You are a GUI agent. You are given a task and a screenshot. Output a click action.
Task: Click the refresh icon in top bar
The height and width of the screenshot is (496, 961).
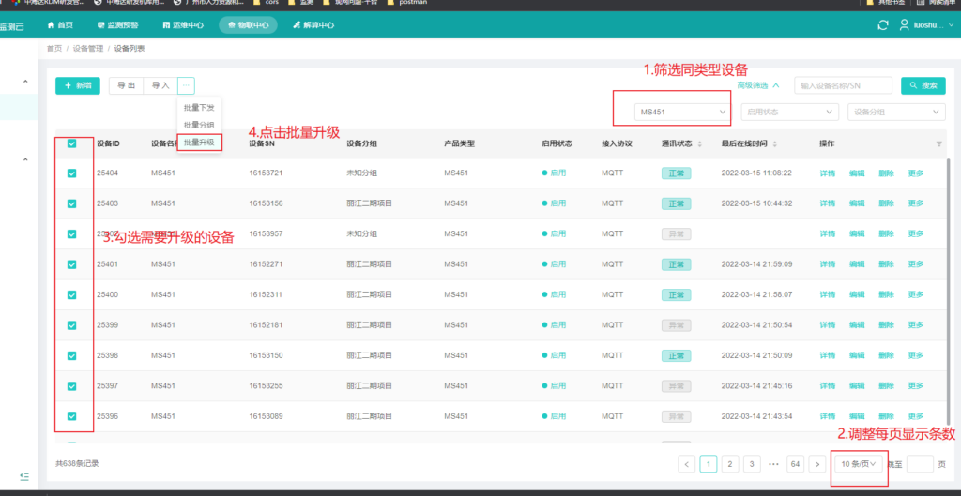click(x=881, y=25)
